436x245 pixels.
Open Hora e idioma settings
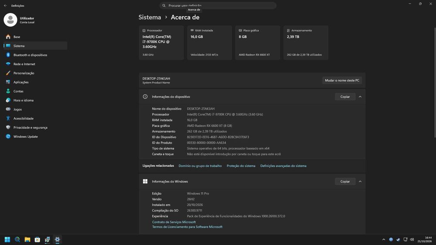(x=35, y=100)
